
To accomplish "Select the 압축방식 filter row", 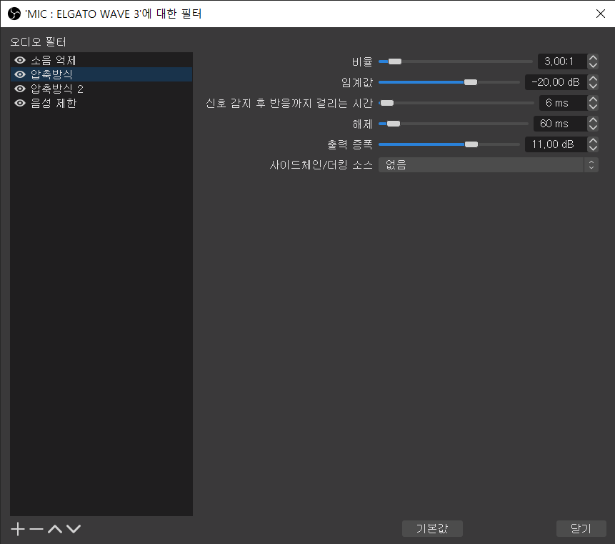I will (x=101, y=74).
